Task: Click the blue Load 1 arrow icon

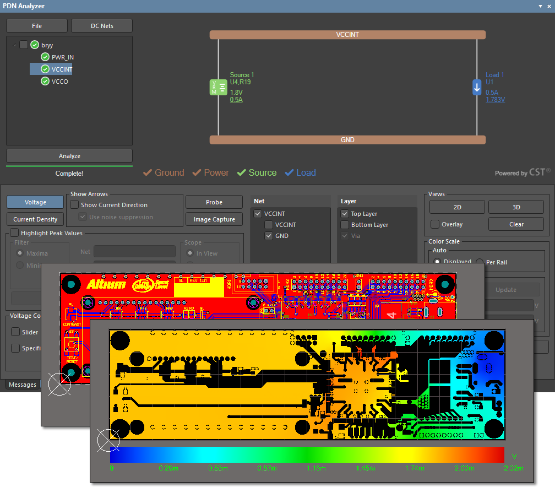Action: 476,88
